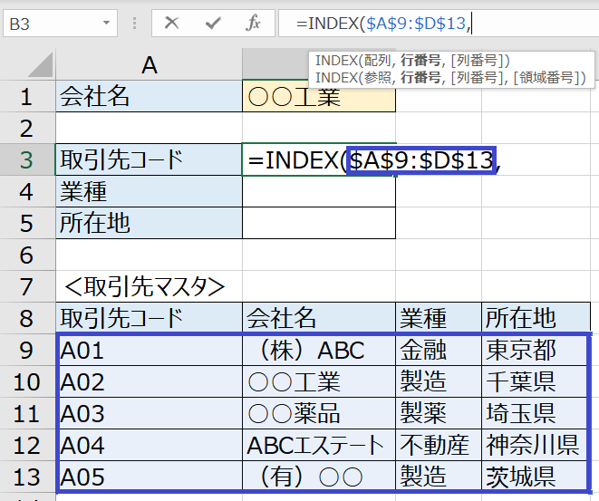Click cell A03
Viewport: 599px width, 501px height.
pos(149,413)
